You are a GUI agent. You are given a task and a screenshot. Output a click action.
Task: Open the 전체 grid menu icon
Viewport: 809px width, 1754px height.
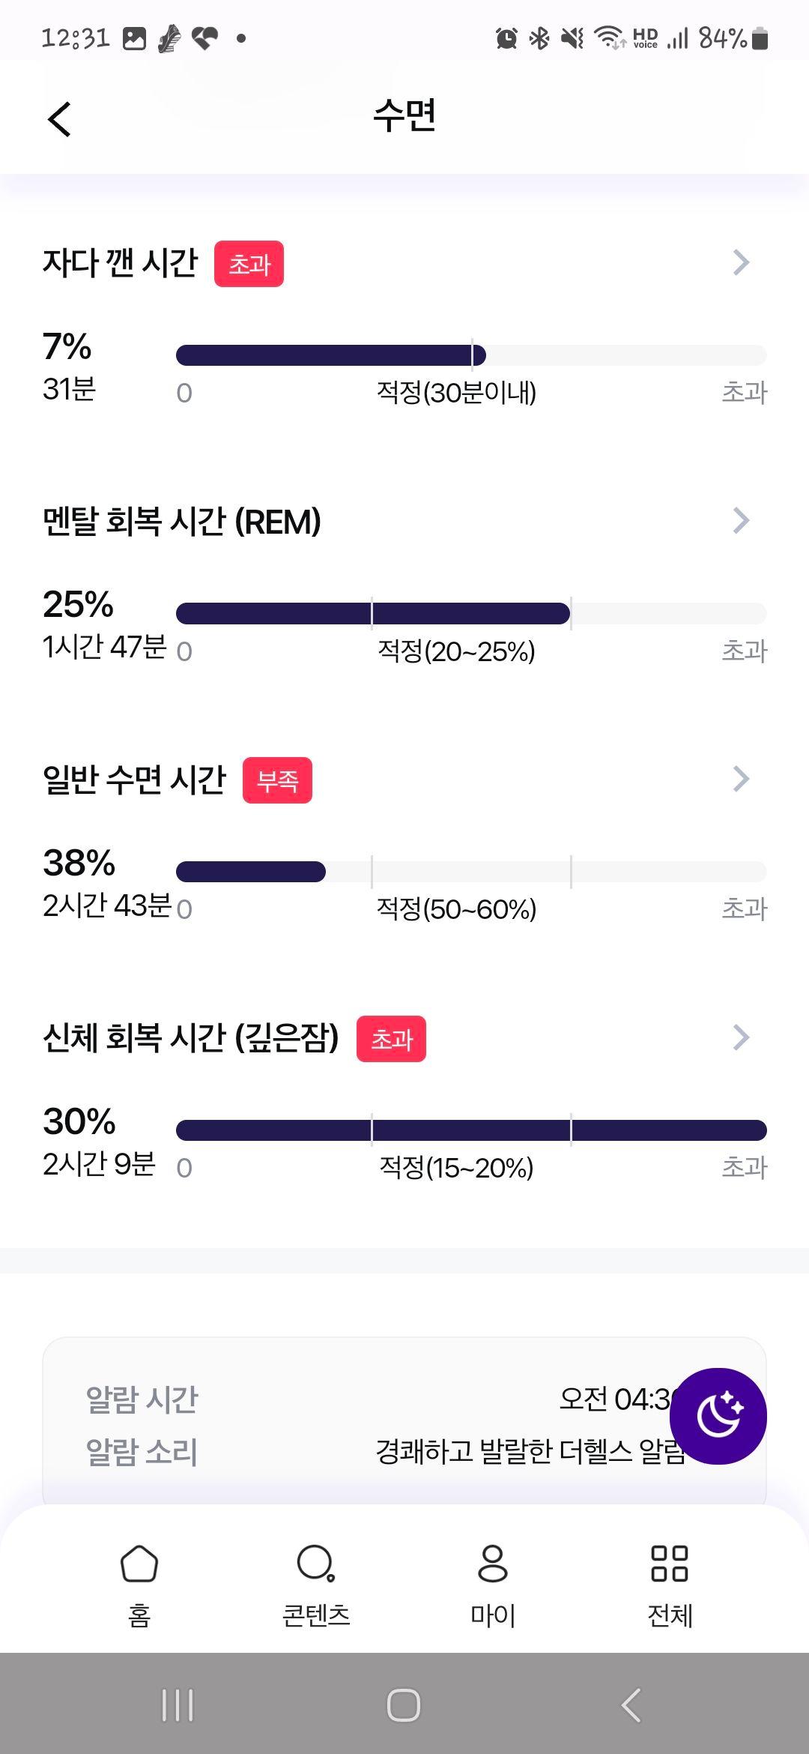tap(670, 1564)
